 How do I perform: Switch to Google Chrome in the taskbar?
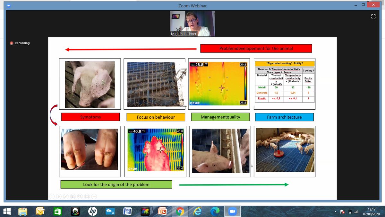pyautogui.click(x=180, y=212)
